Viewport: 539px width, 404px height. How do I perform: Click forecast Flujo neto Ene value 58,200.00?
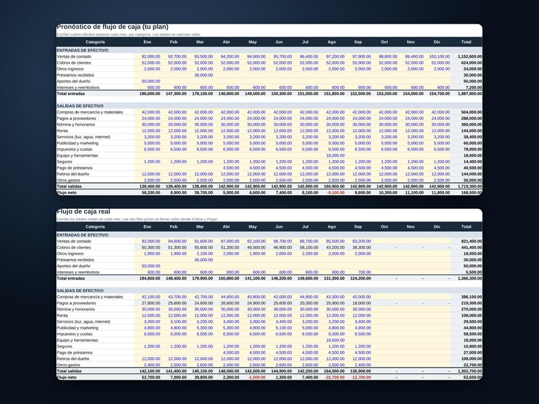(151, 193)
